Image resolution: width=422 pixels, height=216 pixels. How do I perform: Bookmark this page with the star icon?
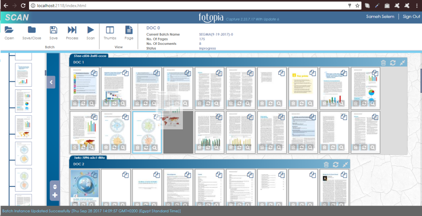click(x=357, y=5)
